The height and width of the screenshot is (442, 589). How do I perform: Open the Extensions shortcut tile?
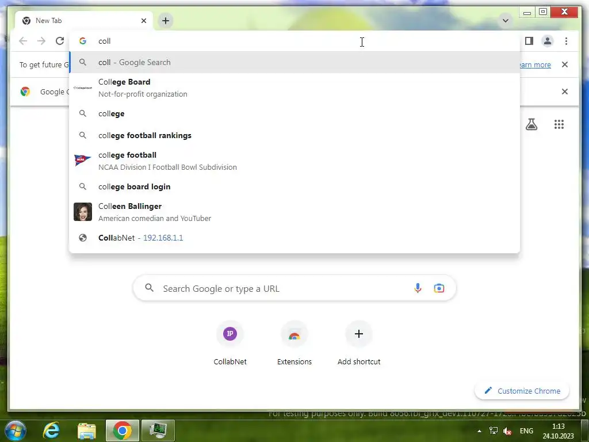(294, 343)
